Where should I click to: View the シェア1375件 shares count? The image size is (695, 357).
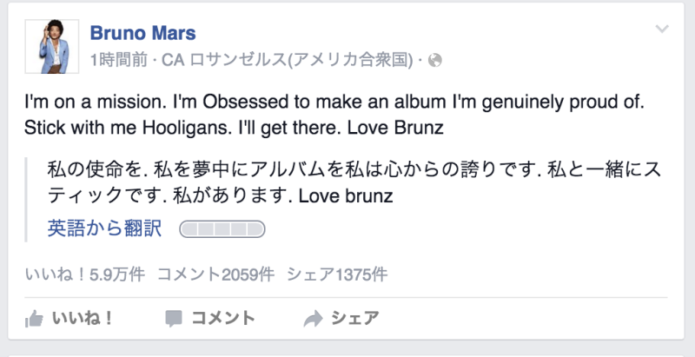338,274
